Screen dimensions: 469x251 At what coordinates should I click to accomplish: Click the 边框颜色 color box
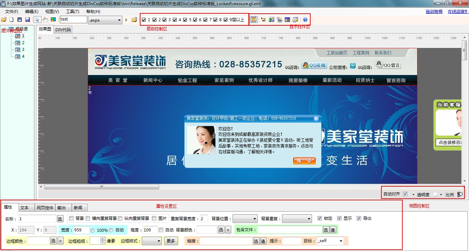tap(39, 241)
